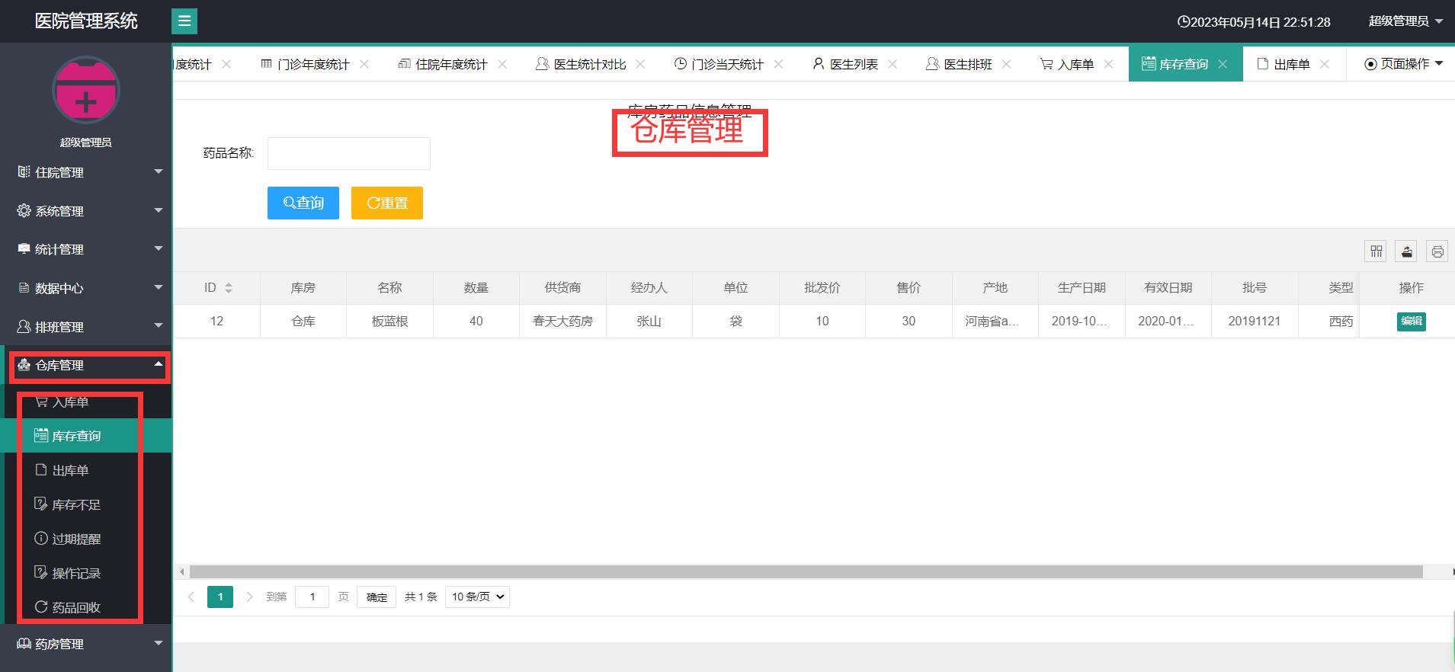Close the 医生排班 tab
The image size is (1455, 672).
coord(1007,64)
